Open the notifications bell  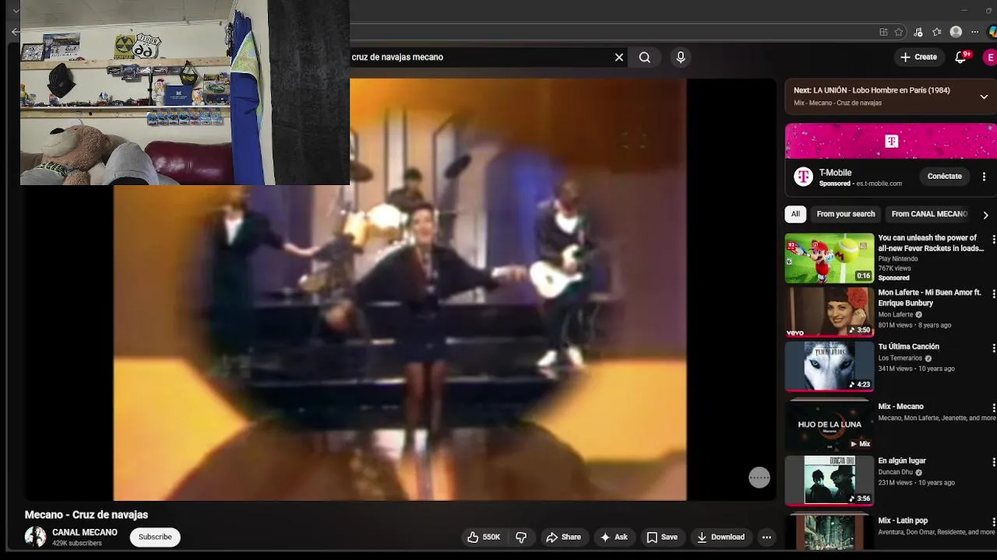pos(961,57)
